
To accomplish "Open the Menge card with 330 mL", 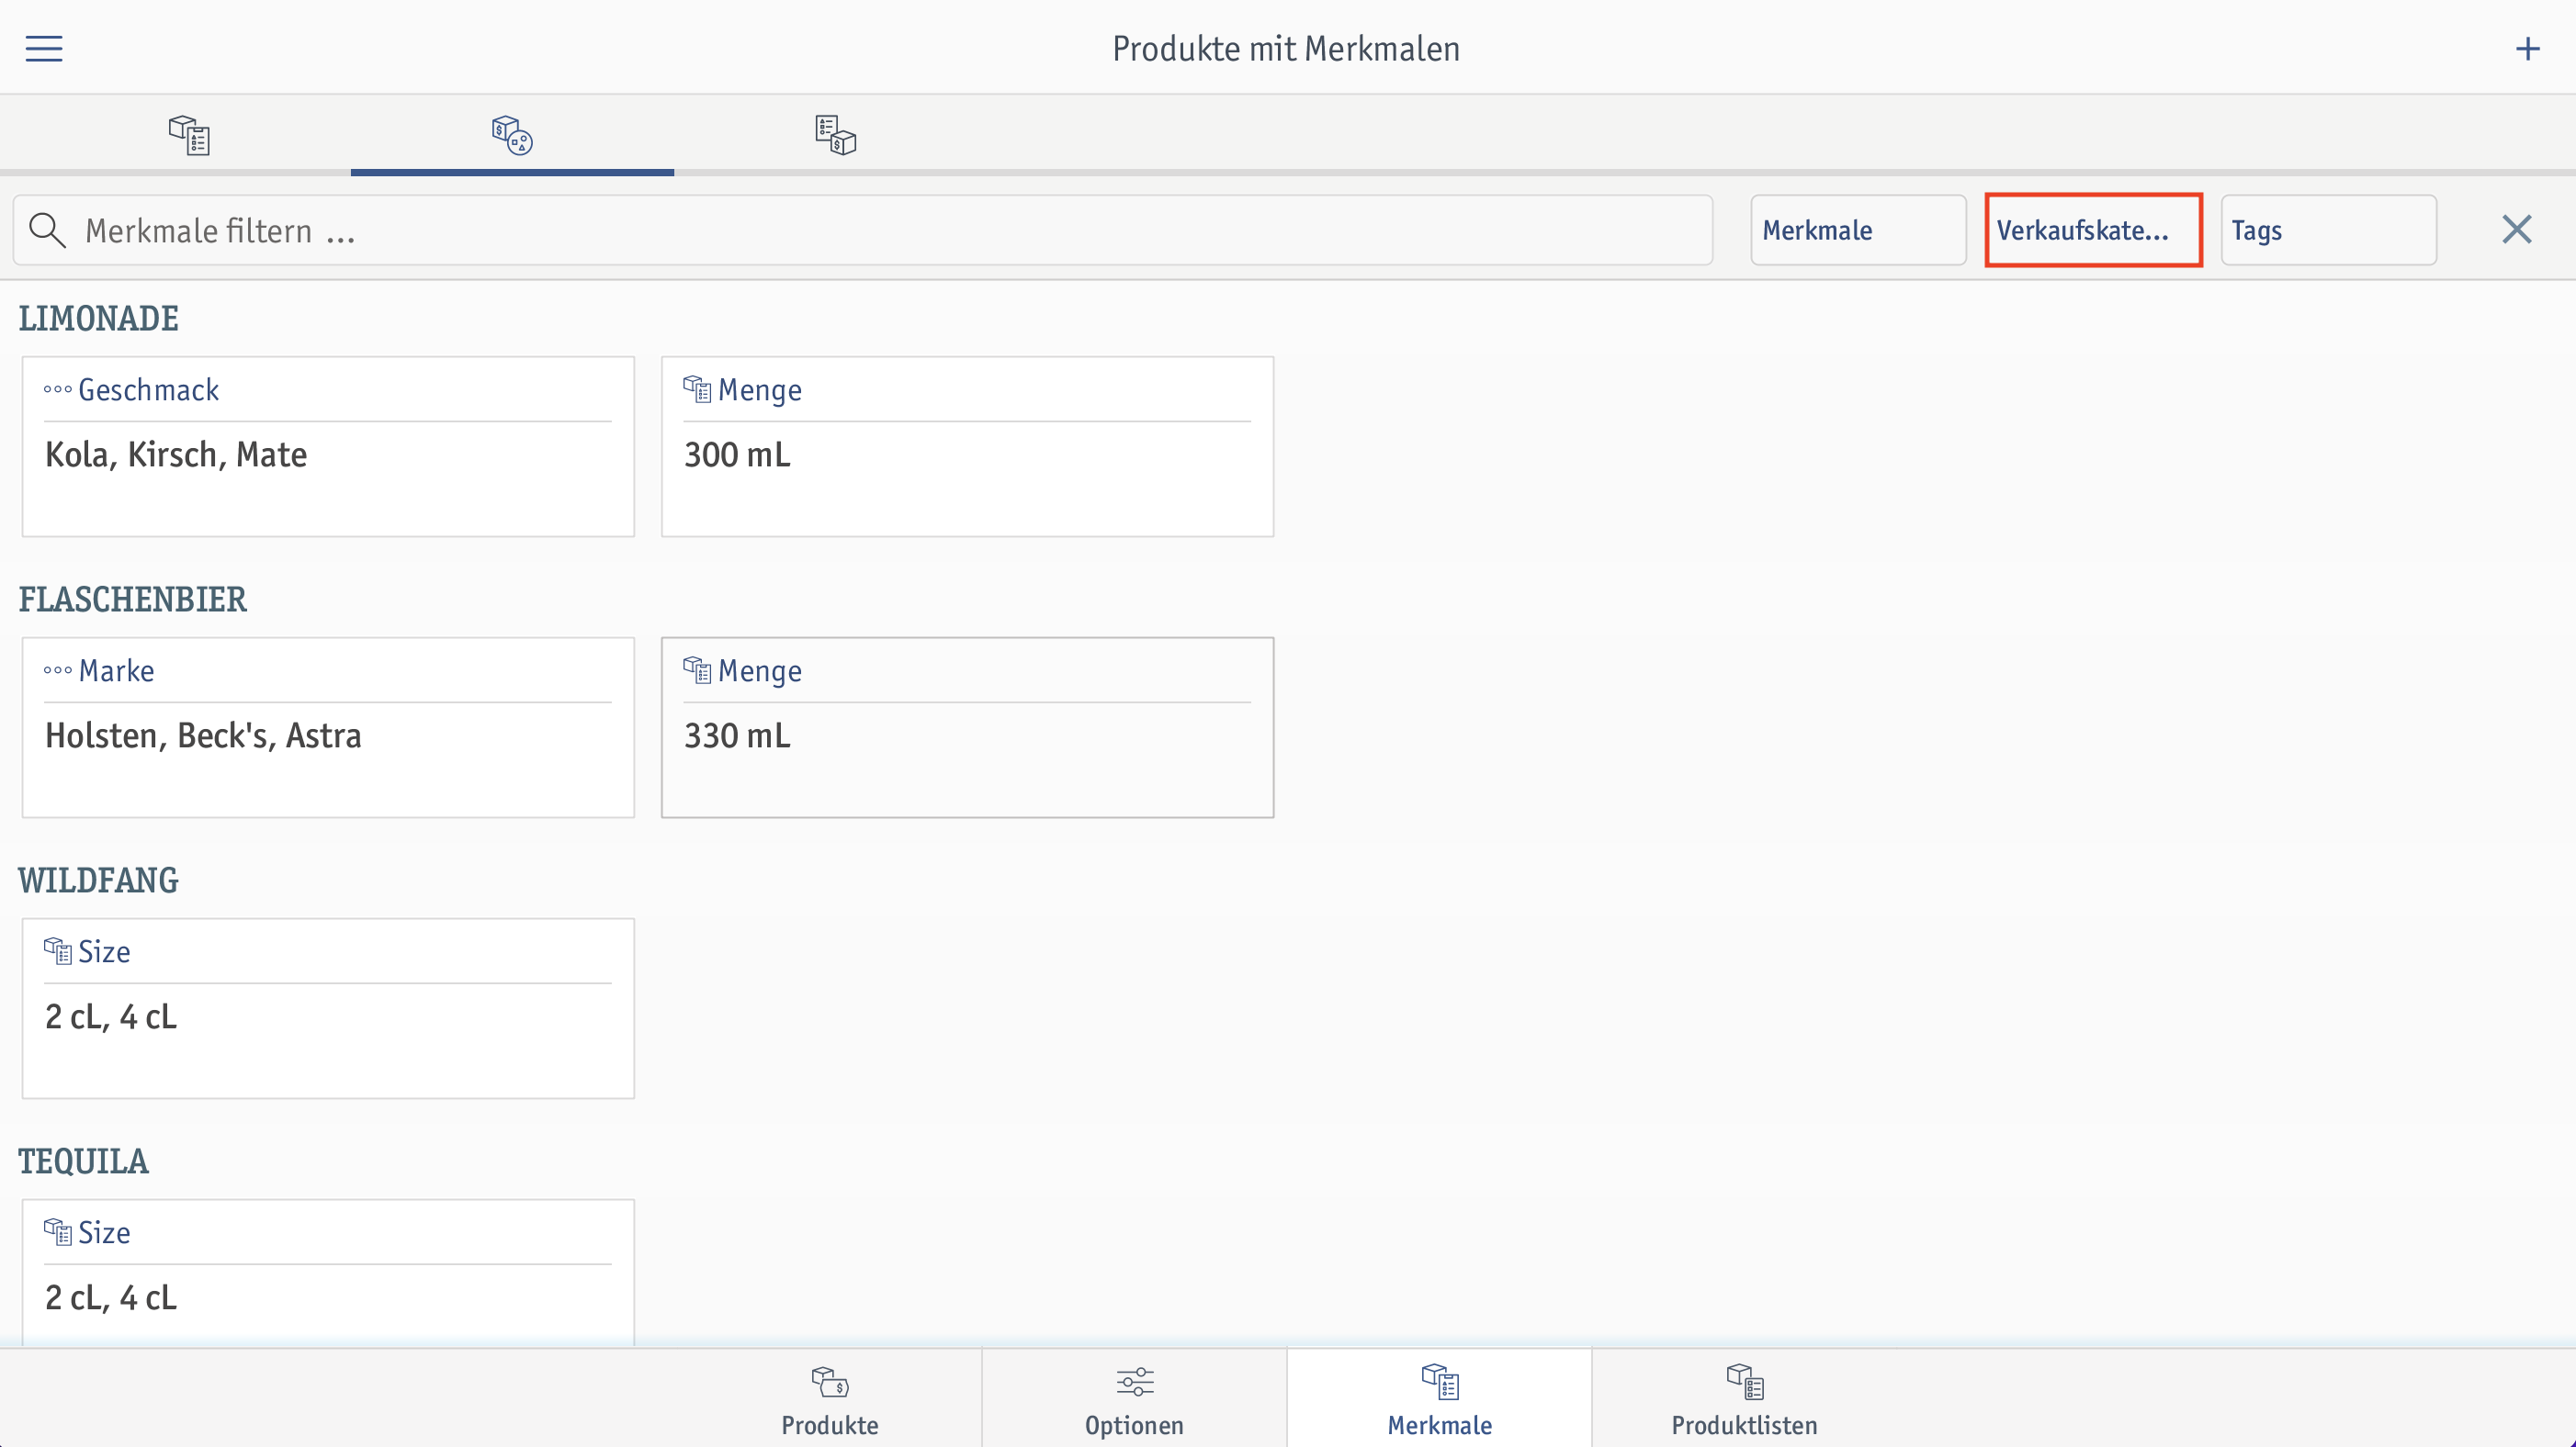I will click(967, 727).
